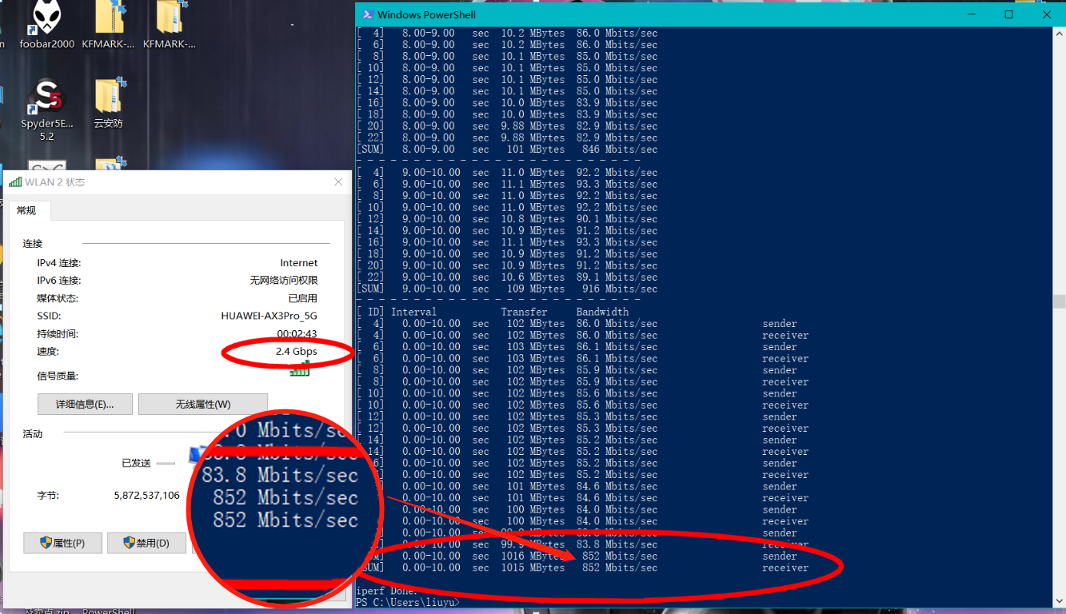The height and width of the screenshot is (614, 1066).
Task: Disable the adapter with 禁用(D) button
Action: click(146, 544)
